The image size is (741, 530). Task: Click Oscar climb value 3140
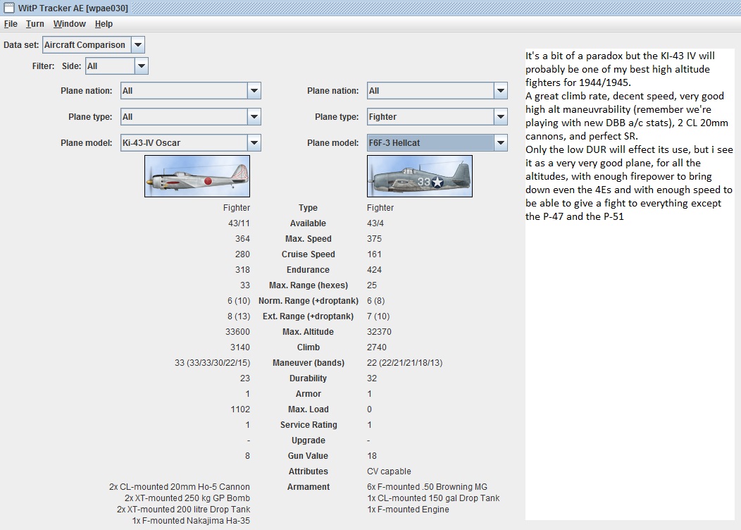click(240, 347)
